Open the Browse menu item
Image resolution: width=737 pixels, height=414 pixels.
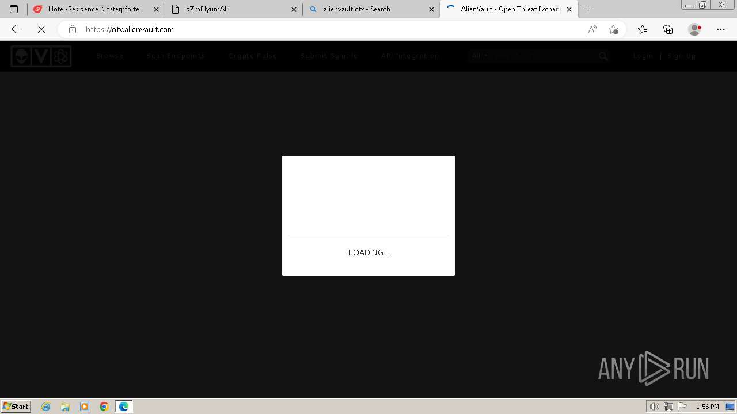click(110, 56)
